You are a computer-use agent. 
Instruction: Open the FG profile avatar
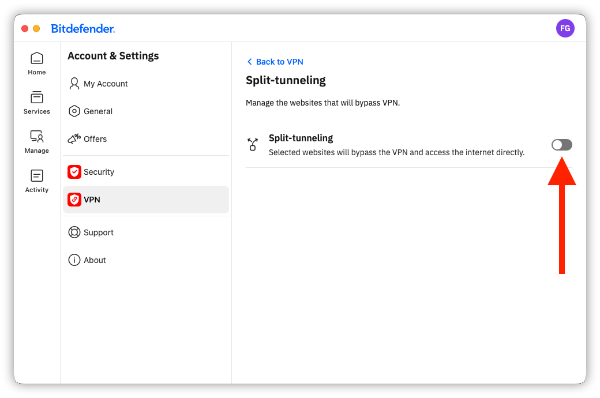pos(565,28)
